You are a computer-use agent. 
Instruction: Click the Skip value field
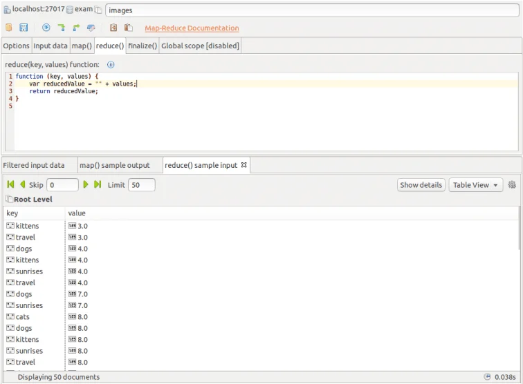point(63,185)
